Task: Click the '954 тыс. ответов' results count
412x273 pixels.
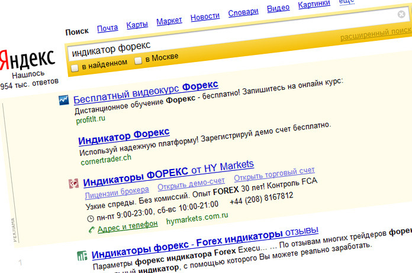Action: 29,83
